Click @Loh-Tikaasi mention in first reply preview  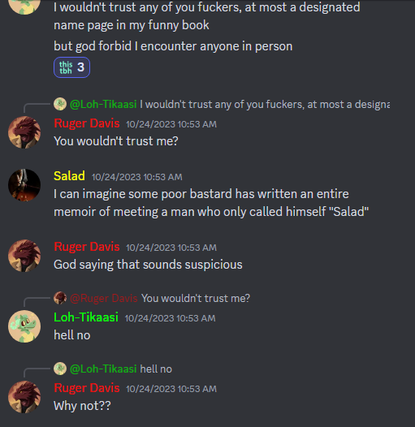point(103,104)
